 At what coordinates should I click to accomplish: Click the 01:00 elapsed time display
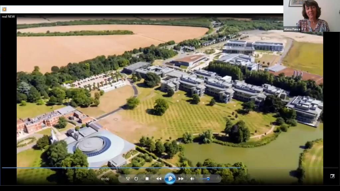point(105,179)
